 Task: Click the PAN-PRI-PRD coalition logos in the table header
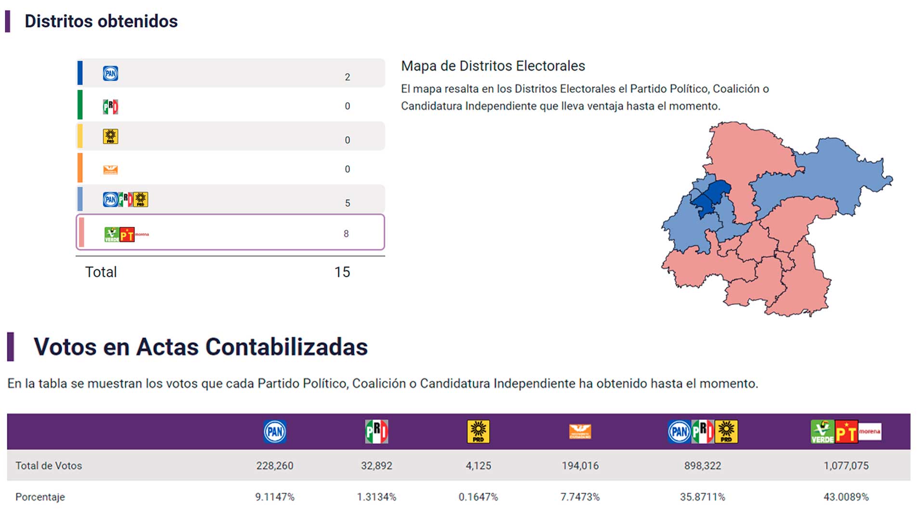pyautogui.click(x=703, y=431)
